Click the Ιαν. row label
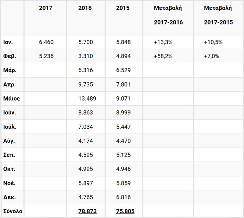The image size is (244, 218). pos(8,42)
